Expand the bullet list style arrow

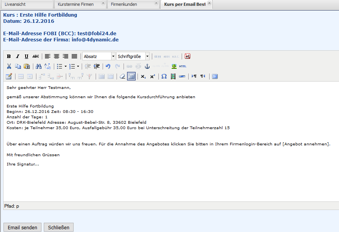tap(65, 67)
